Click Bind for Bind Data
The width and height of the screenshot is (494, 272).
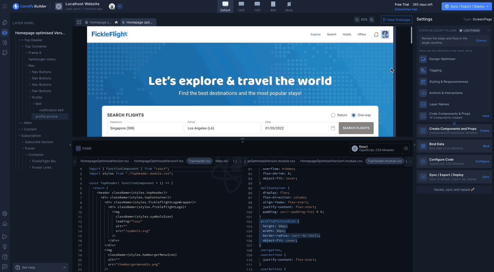[x=486, y=146]
